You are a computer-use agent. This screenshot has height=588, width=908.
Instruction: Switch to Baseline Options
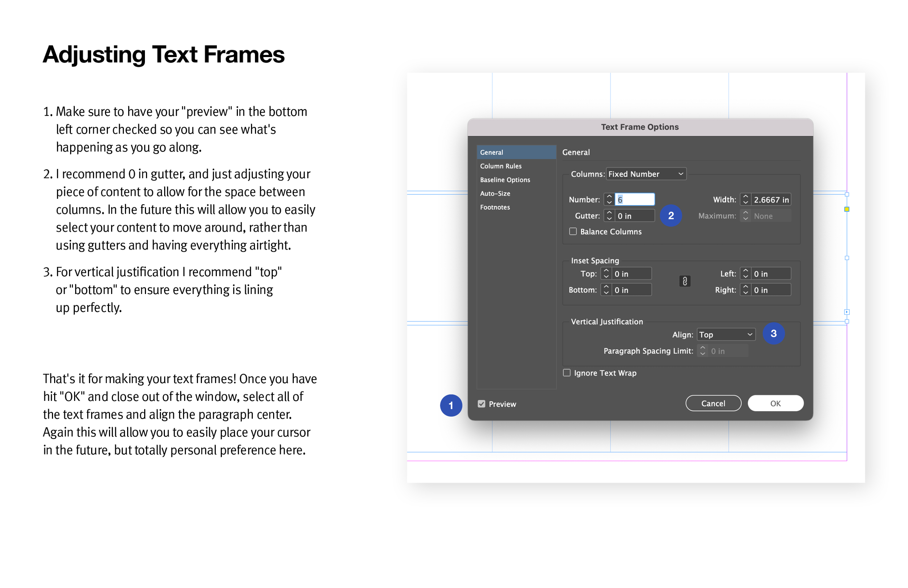click(505, 180)
